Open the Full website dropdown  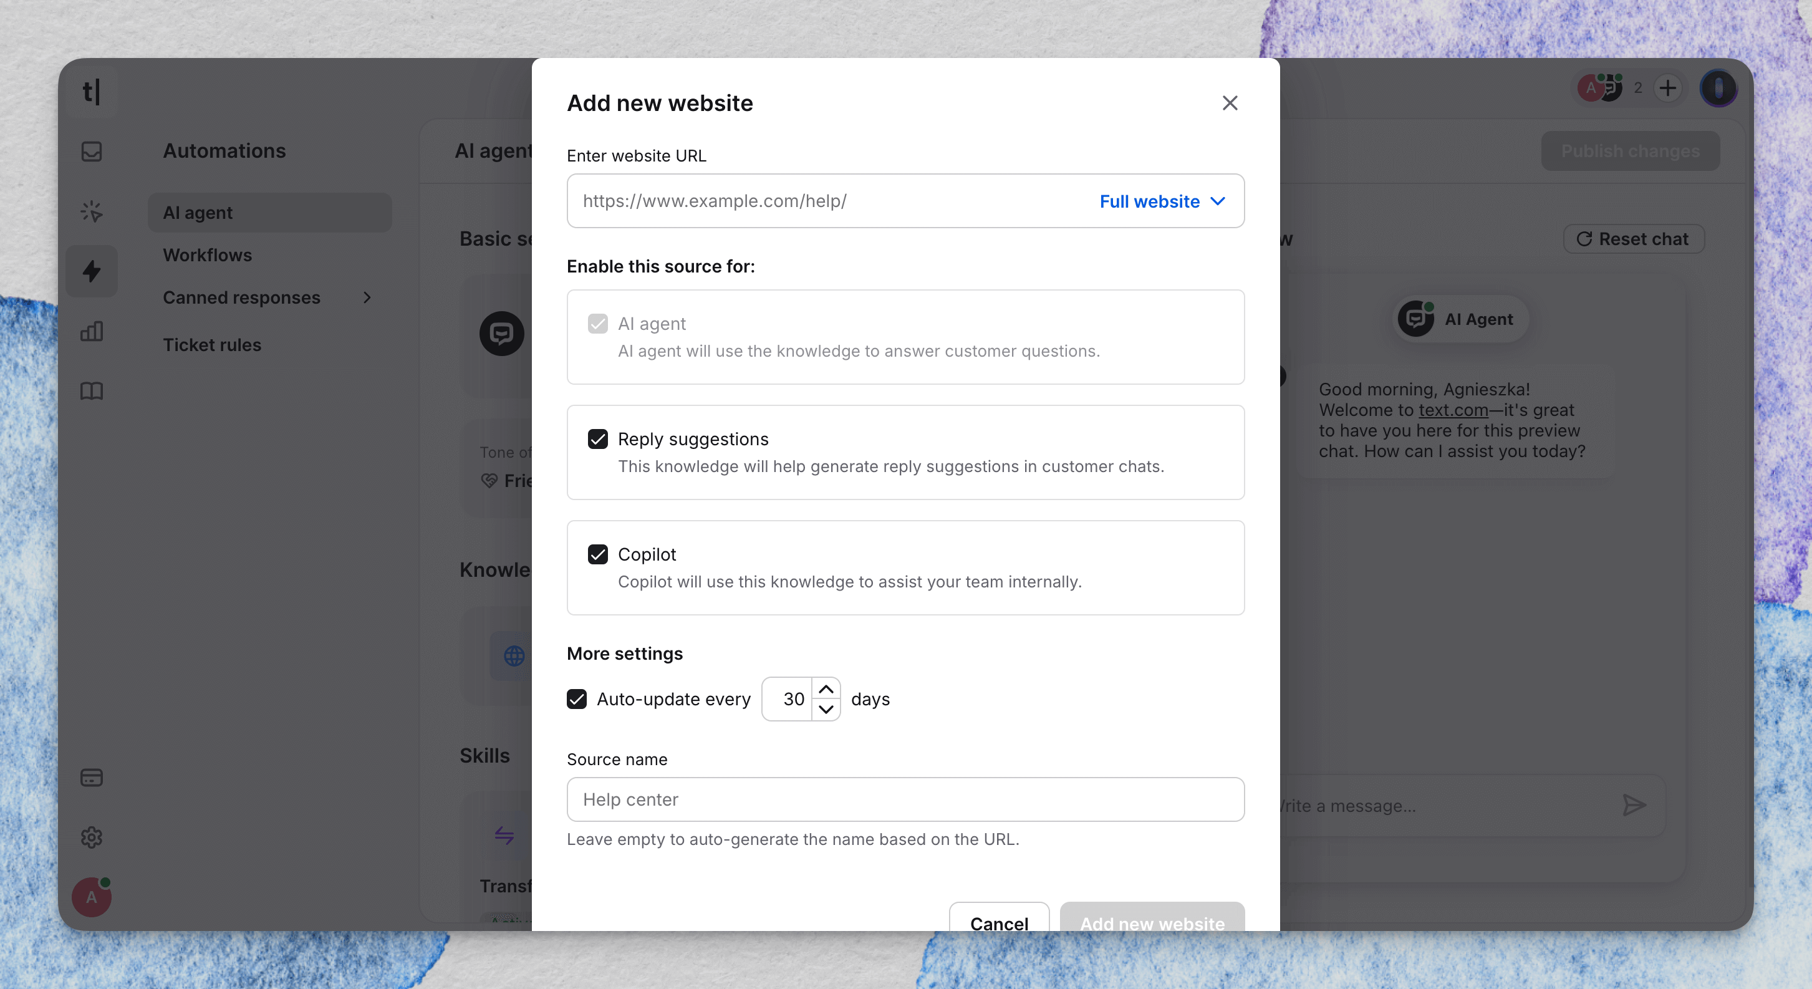click(x=1162, y=201)
